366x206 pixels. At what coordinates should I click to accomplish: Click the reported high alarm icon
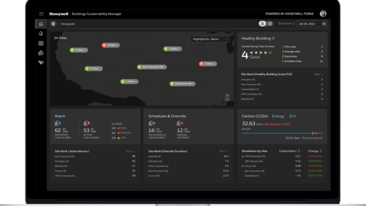(58, 123)
